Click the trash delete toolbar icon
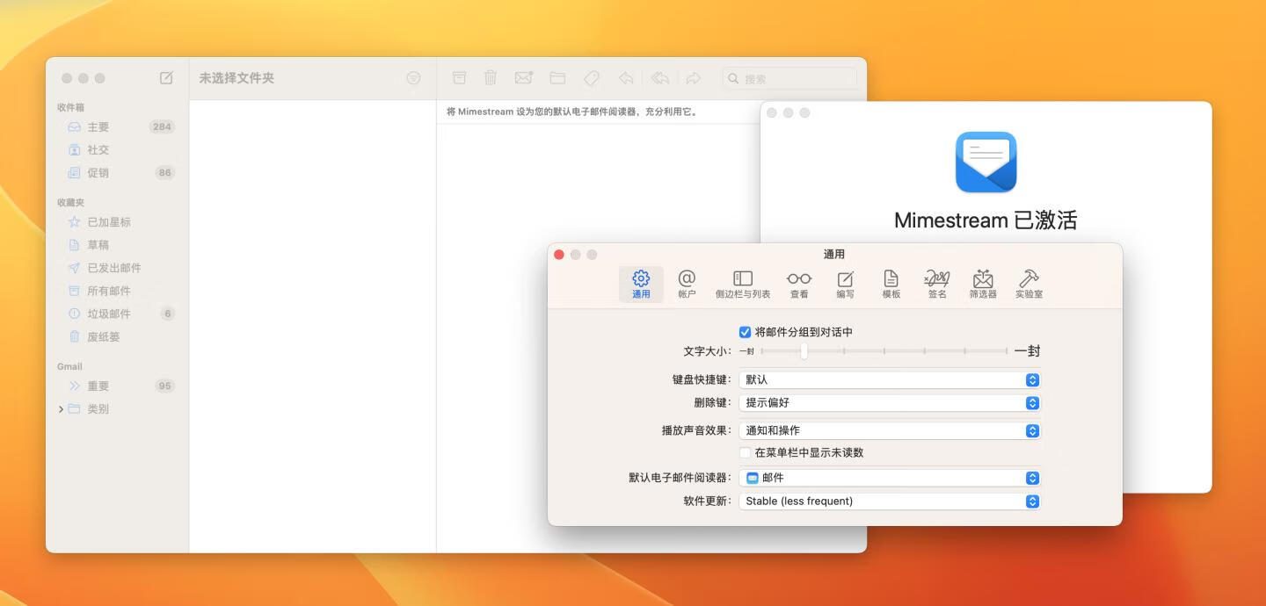This screenshot has height=606, width=1266. 491,78
